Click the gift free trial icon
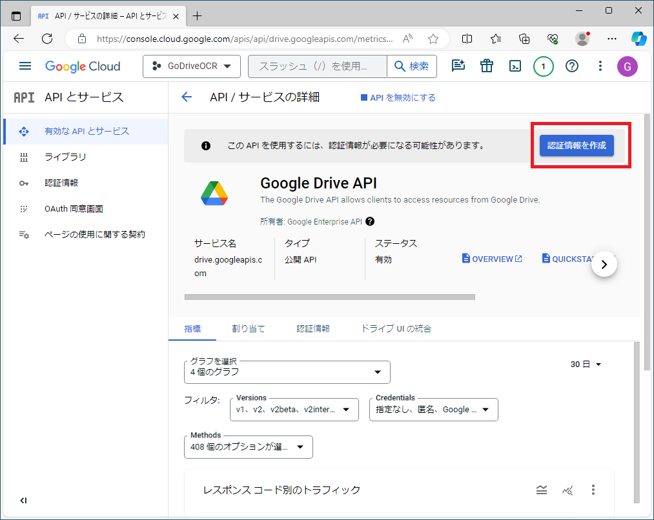654x520 pixels. 486,66
